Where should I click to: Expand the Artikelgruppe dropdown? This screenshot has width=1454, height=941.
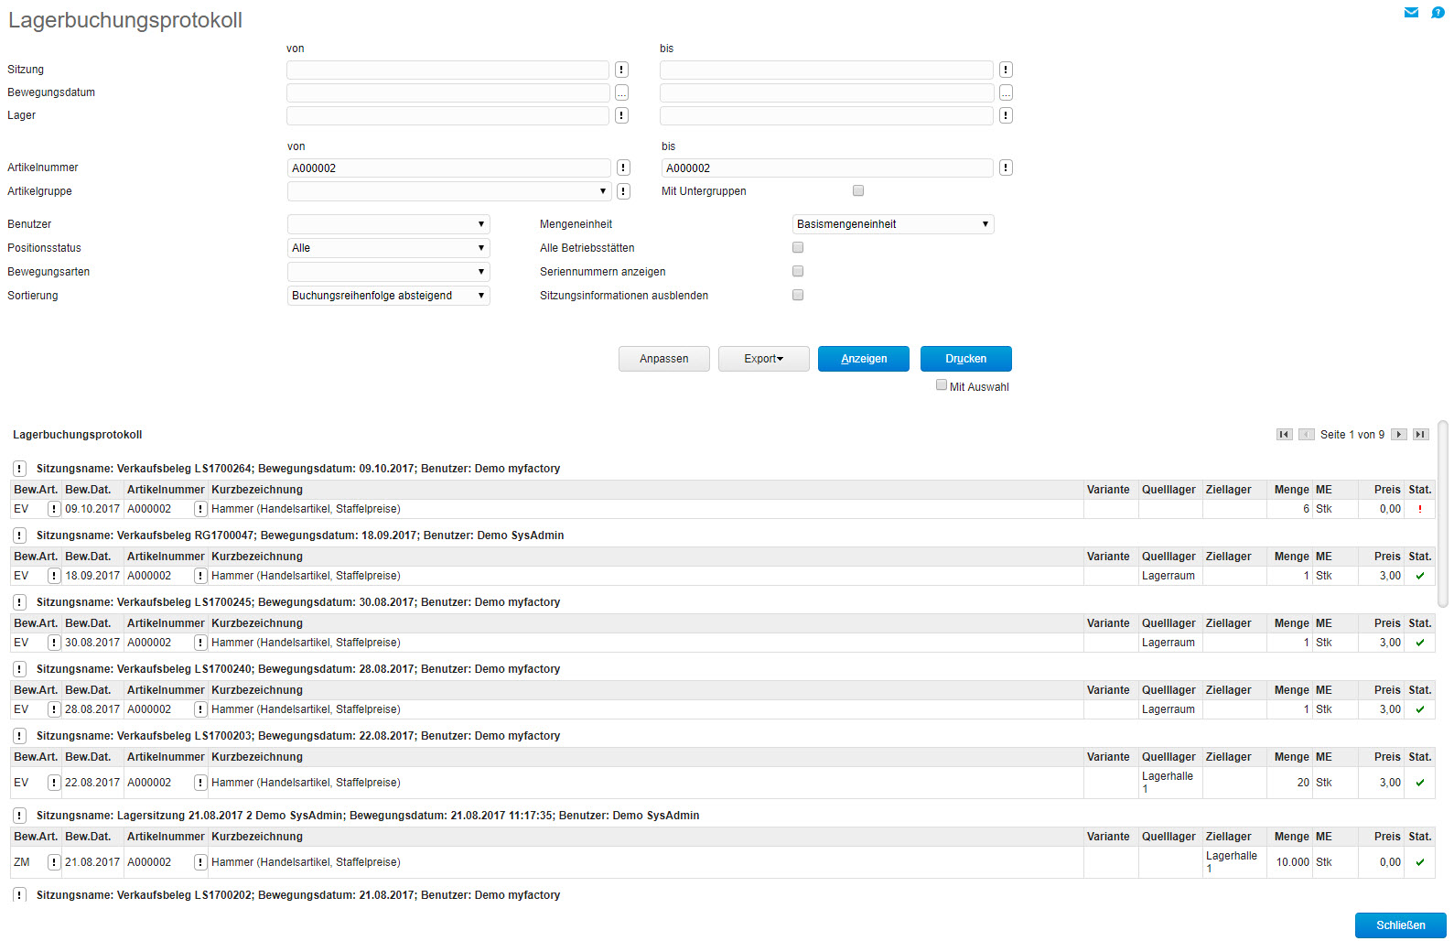449,191
